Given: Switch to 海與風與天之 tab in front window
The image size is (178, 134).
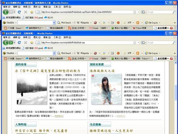Looking at the screenshot, I should coord(35,59).
